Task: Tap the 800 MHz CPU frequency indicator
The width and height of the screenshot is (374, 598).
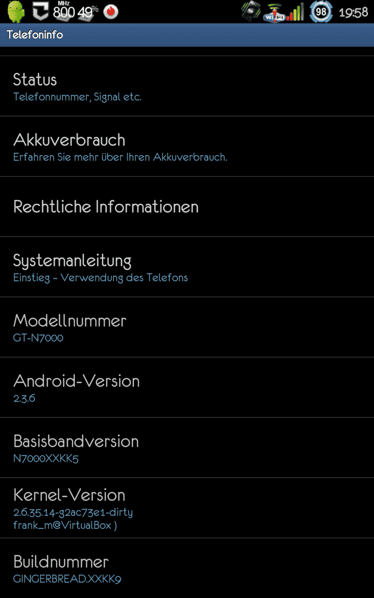Action: pos(64,11)
